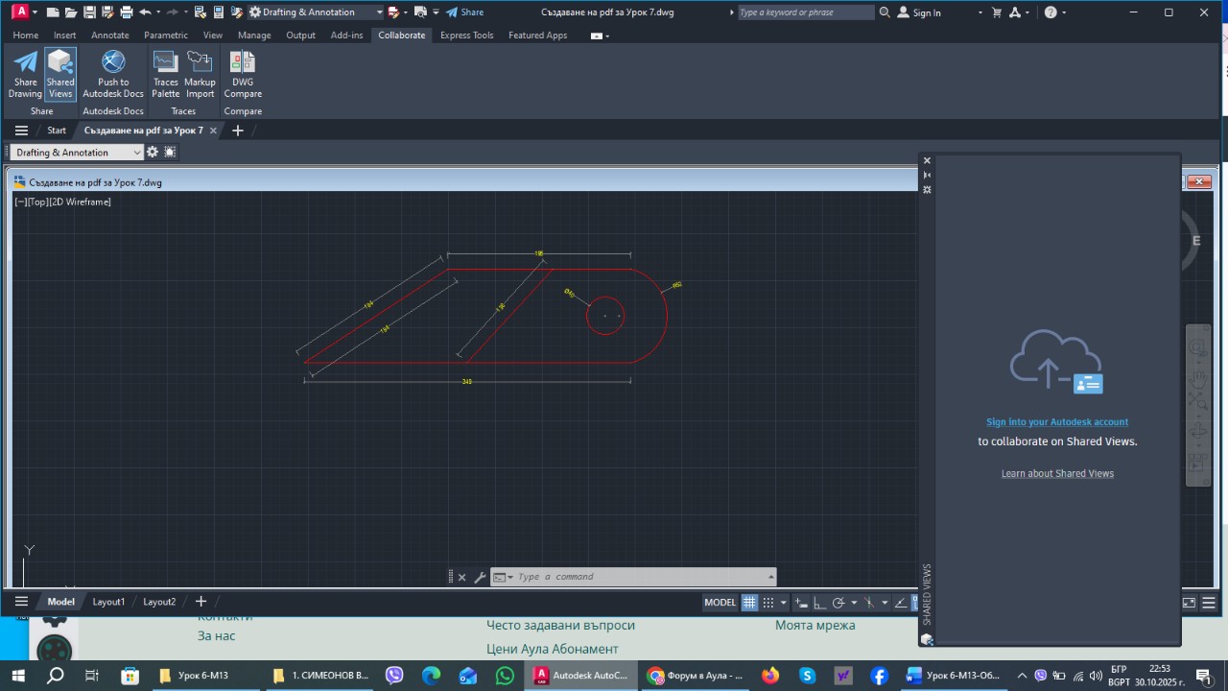Click Sign into your Autodesk account link
Viewport: 1228px width, 691px height.
[x=1057, y=422]
